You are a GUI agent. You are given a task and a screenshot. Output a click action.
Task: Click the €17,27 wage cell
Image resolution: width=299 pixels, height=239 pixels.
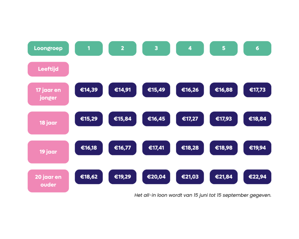(190, 119)
